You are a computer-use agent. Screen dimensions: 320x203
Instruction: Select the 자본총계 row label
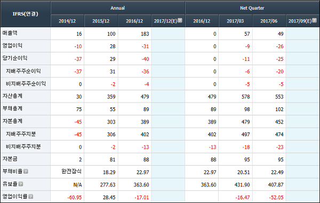click(12, 121)
